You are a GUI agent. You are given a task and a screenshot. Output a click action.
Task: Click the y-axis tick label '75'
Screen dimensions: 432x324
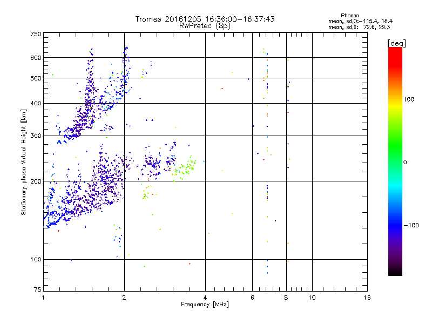(38, 289)
